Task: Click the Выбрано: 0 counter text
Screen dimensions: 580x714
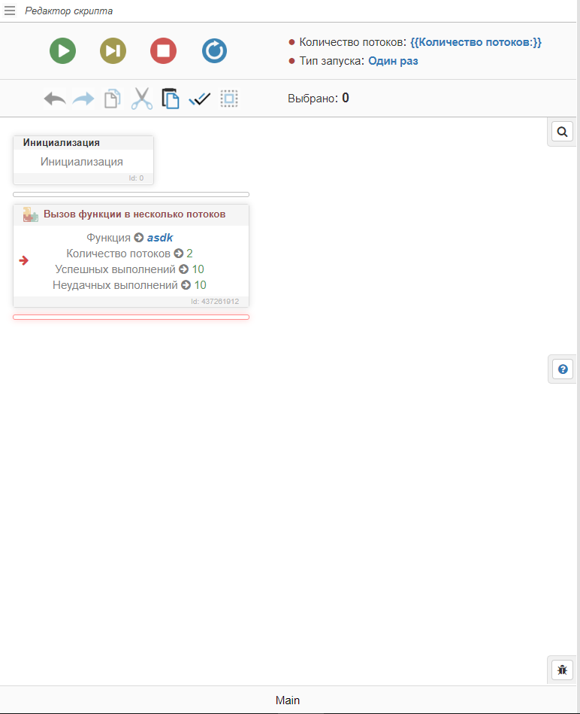Action: click(319, 98)
